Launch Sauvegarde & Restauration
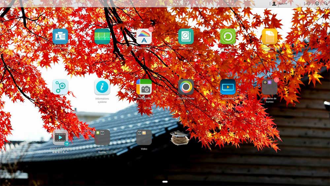330x186 pixels. click(228, 37)
